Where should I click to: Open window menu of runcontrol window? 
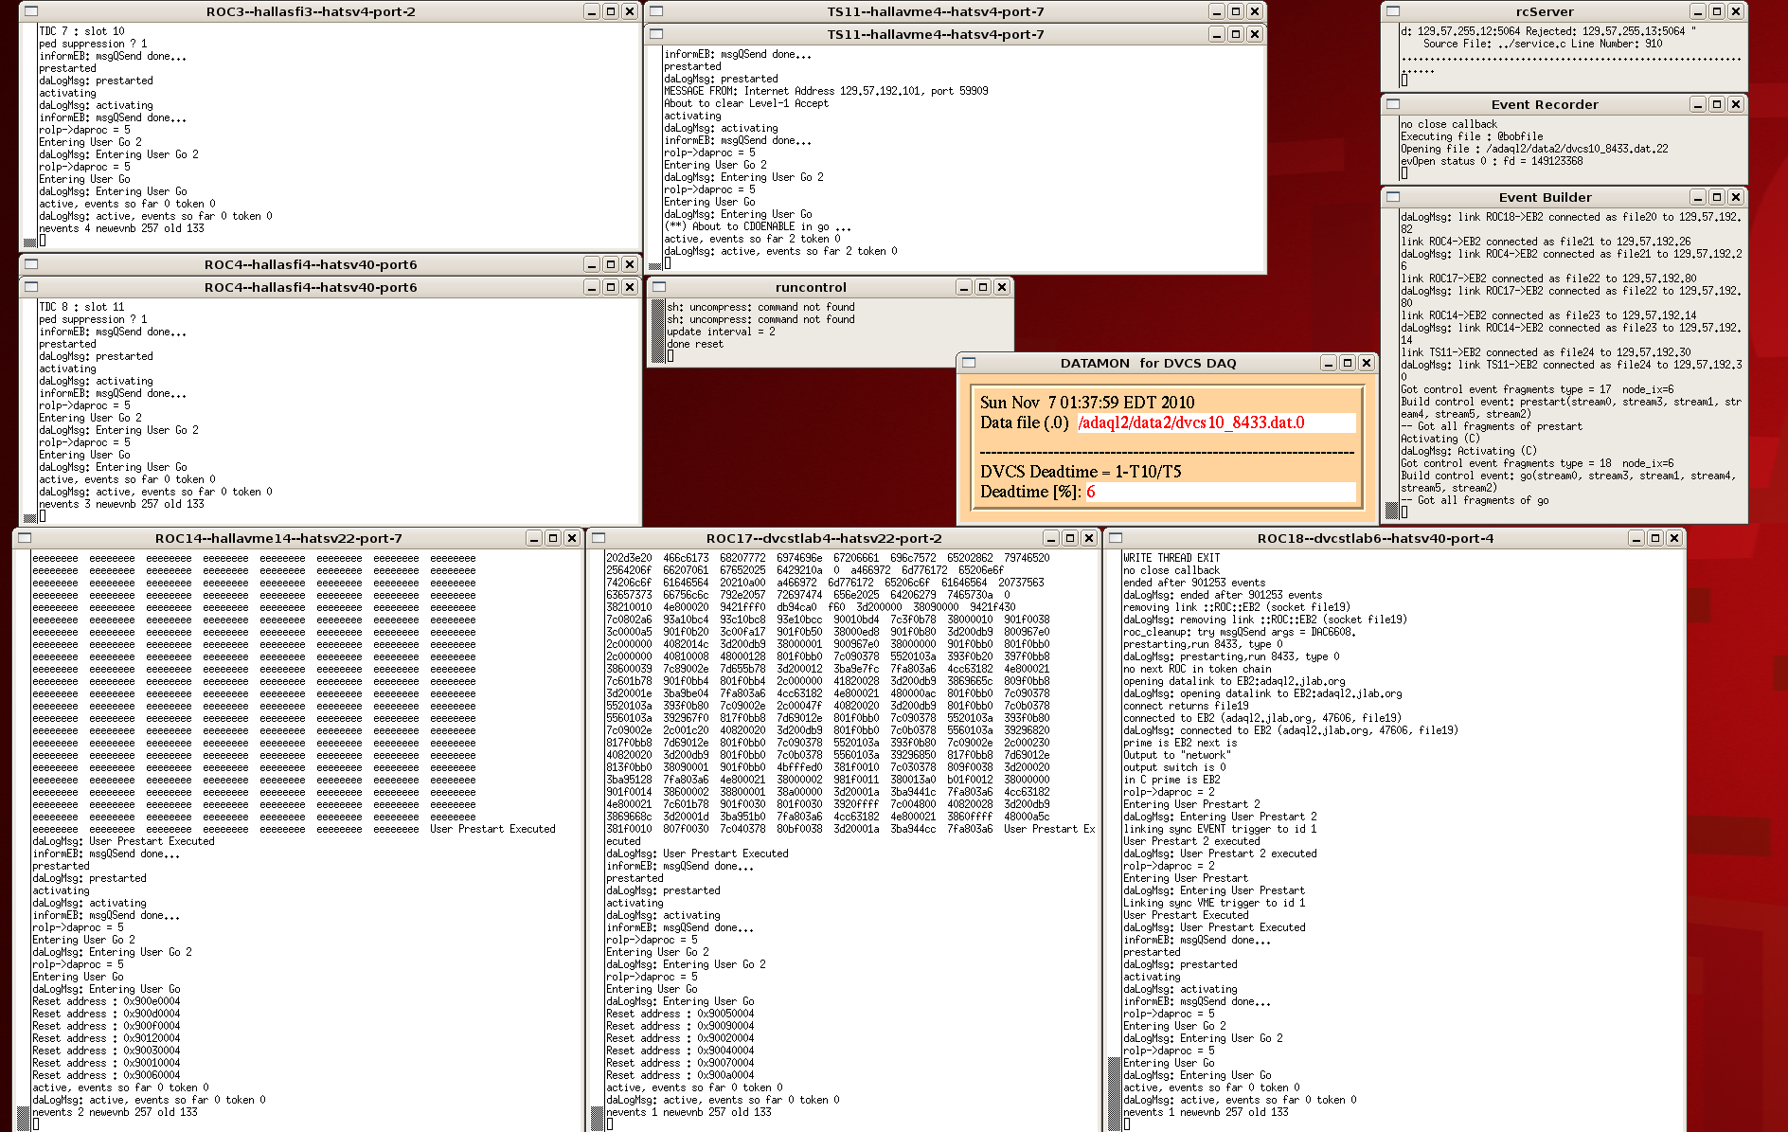[659, 287]
